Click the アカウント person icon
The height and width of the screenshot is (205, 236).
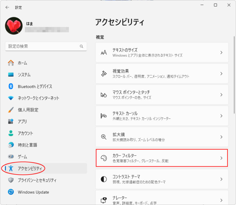(11, 133)
